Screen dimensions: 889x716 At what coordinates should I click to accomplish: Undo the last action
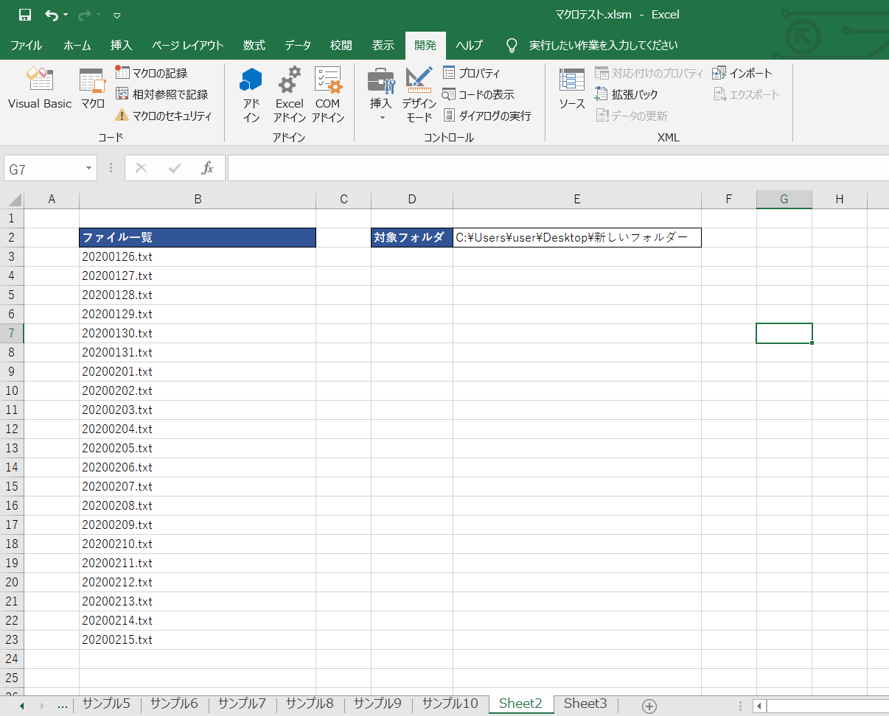[x=51, y=15]
